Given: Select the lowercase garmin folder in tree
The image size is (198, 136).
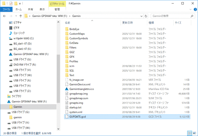Looking at the screenshot, I should (17, 117).
